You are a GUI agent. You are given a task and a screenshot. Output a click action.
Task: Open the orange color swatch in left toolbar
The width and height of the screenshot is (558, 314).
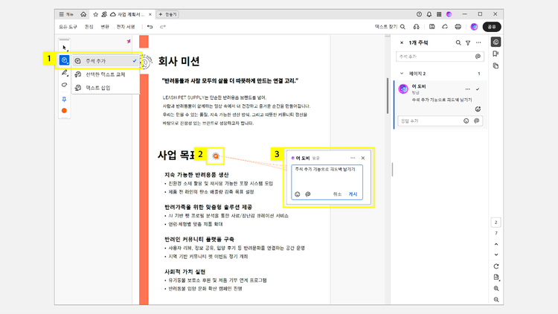click(64, 111)
